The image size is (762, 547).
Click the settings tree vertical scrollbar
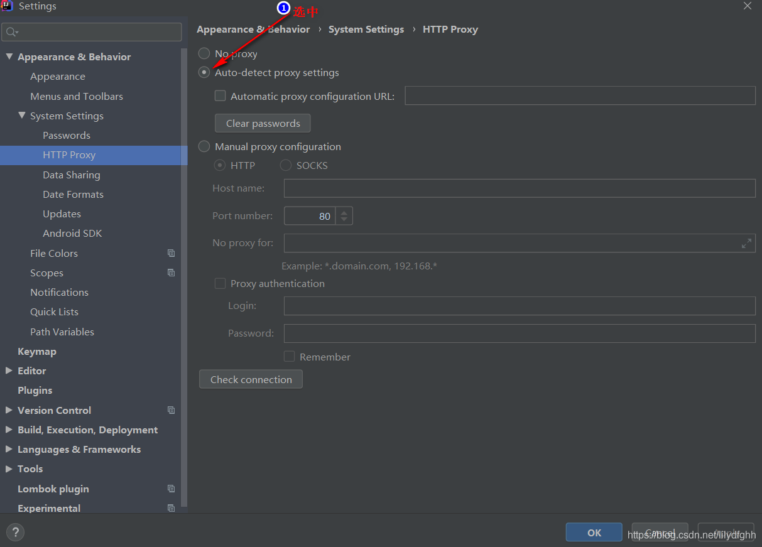pos(184,276)
